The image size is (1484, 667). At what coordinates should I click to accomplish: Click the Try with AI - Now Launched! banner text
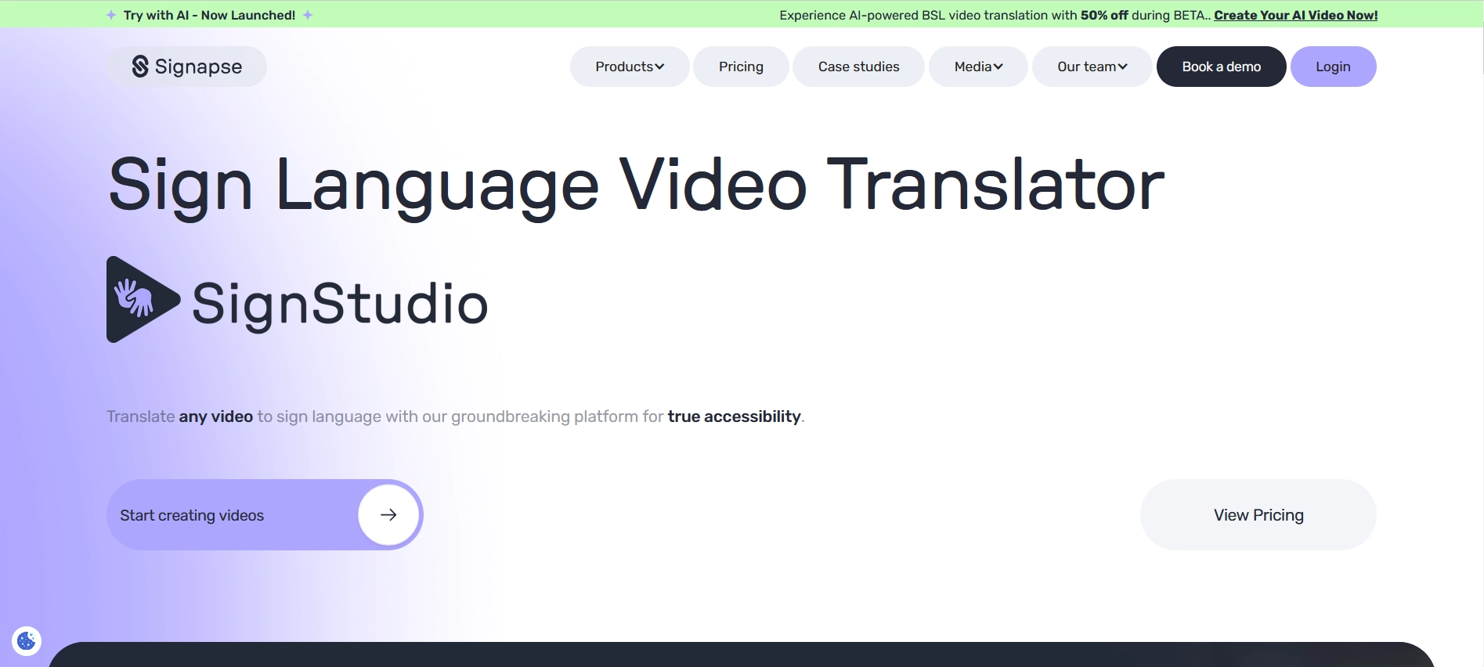tap(209, 15)
